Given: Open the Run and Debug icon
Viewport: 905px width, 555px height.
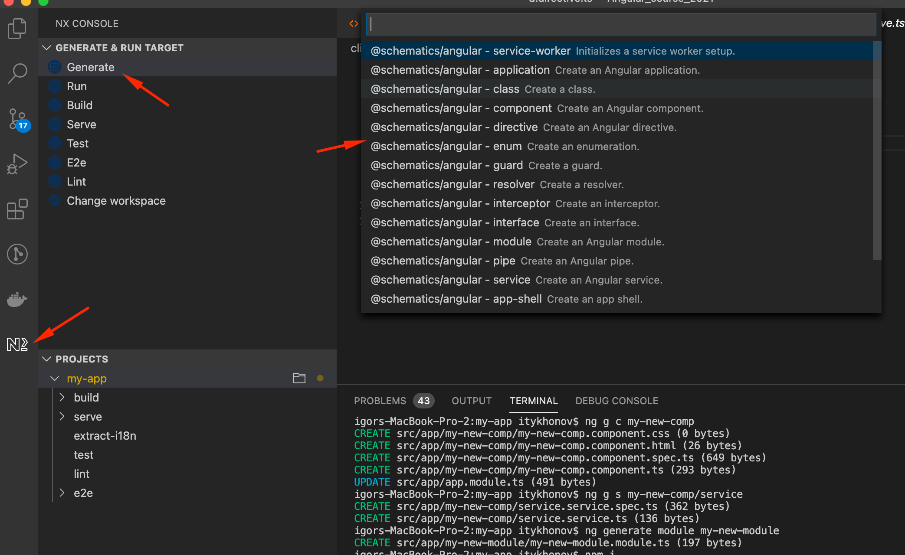Looking at the screenshot, I should (17, 164).
